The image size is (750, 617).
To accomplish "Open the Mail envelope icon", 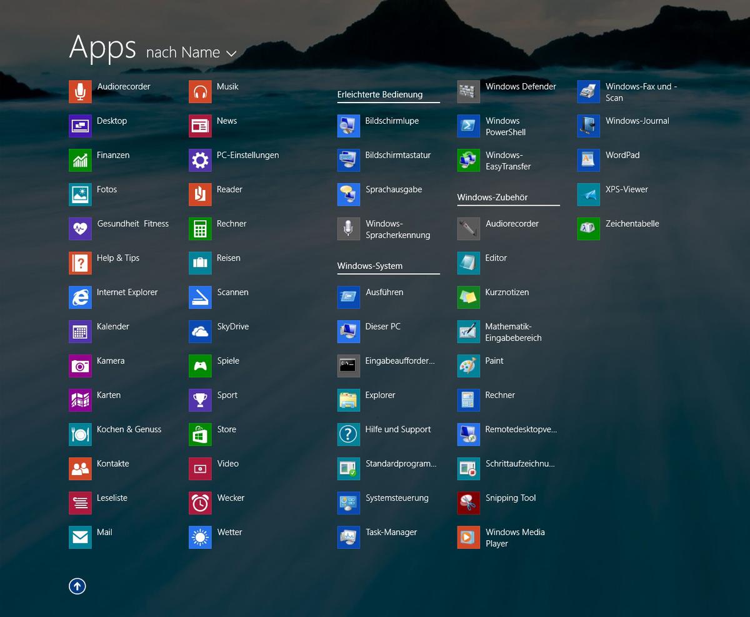I will pos(80,539).
